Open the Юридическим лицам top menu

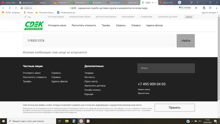[80, 17]
